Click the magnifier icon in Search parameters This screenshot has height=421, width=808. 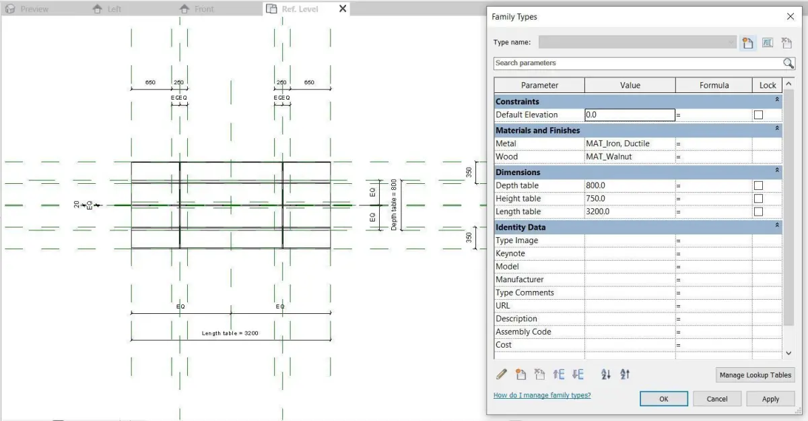tap(788, 63)
